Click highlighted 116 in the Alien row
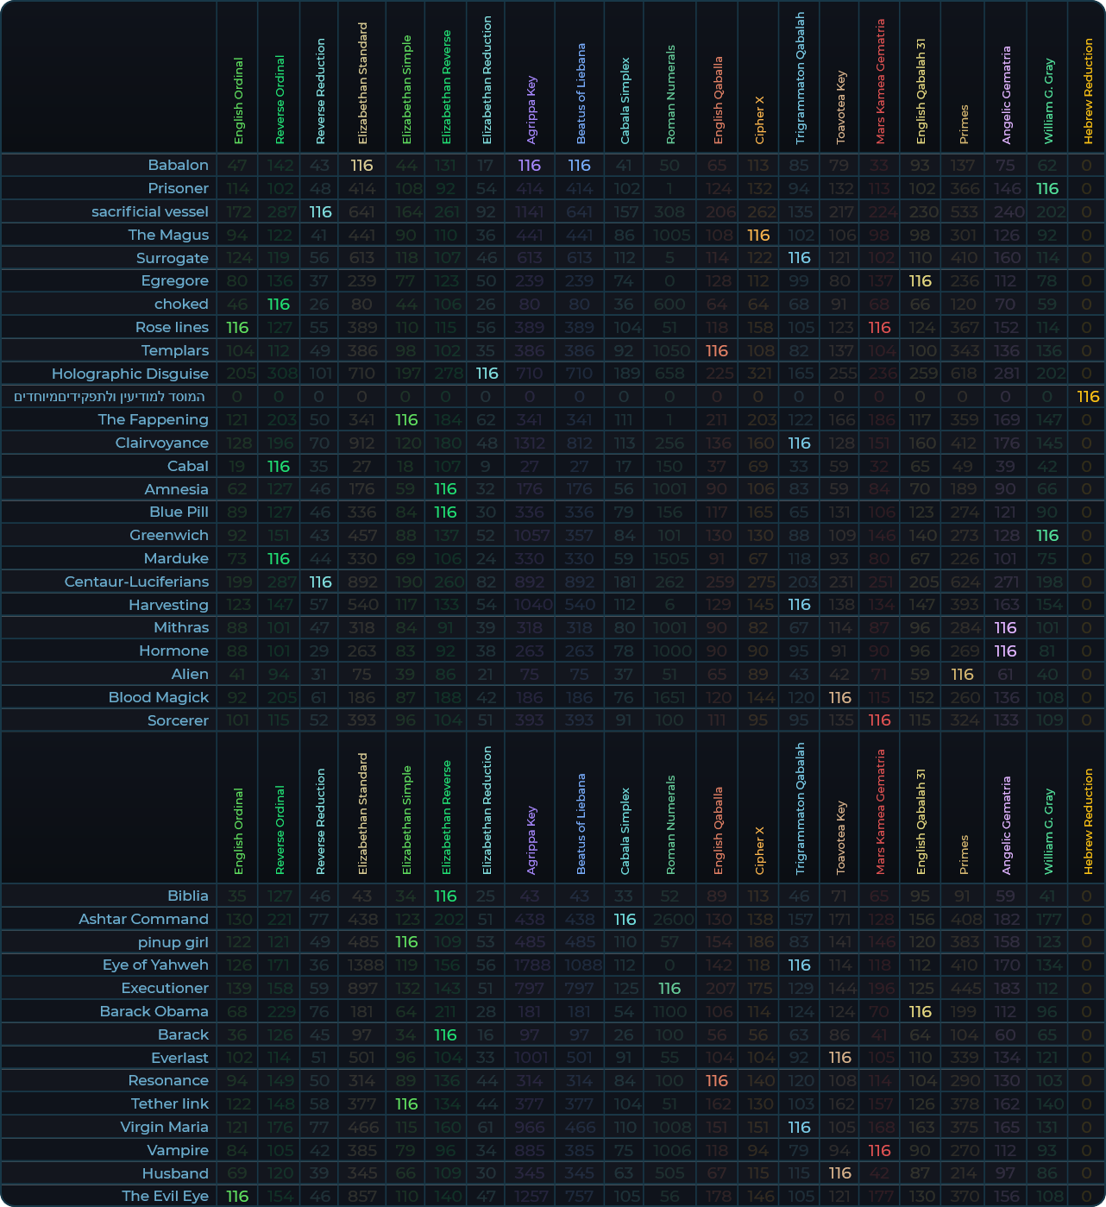The height and width of the screenshot is (1207, 1106). (962, 675)
